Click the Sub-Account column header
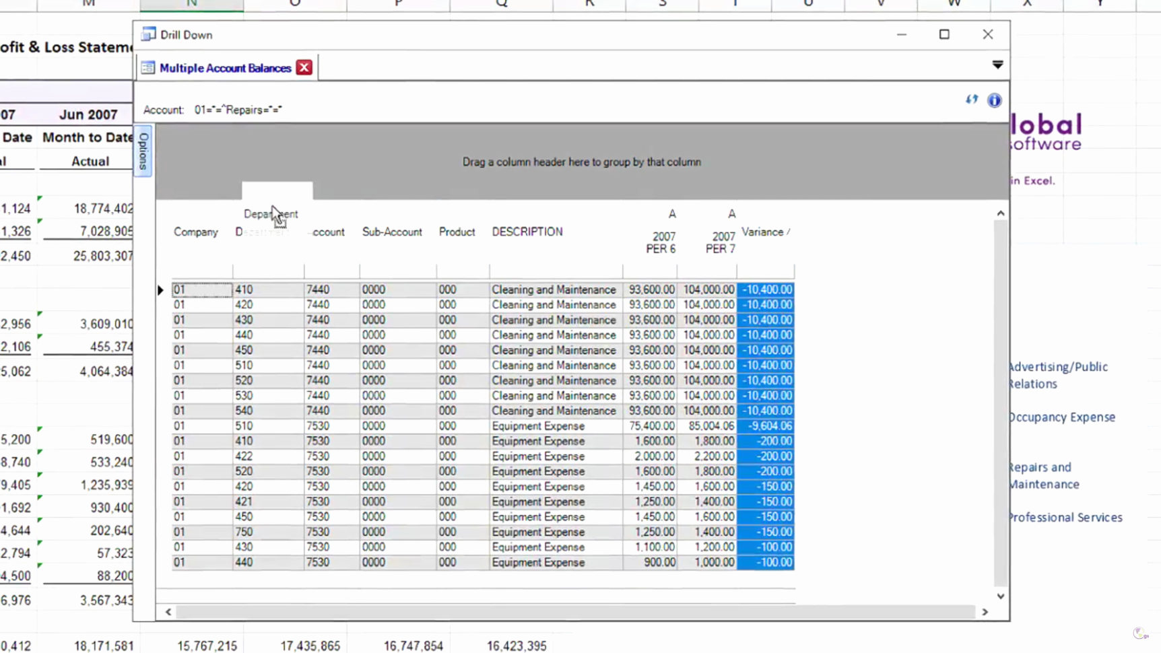Viewport: 1161px width, 653px height. click(392, 232)
